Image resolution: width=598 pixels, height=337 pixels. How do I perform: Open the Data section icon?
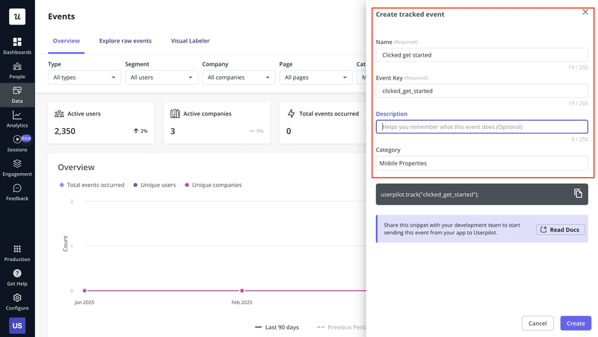pyautogui.click(x=17, y=90)
